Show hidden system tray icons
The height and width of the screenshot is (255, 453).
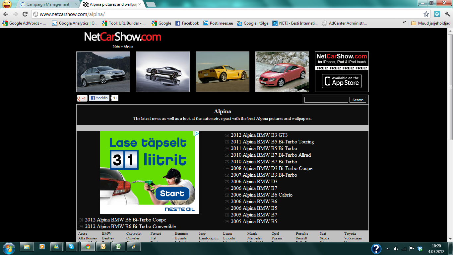tap(388, 248)
